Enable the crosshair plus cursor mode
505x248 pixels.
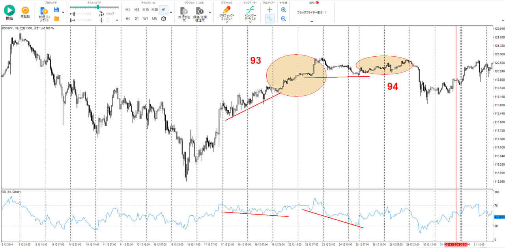point(270,19)
